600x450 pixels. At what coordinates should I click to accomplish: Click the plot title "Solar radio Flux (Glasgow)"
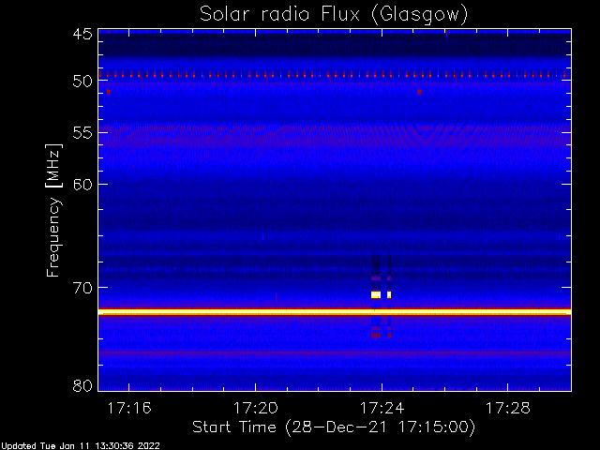[334, 15]
